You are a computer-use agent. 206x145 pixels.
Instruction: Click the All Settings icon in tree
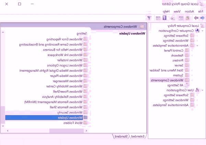(187, 85)
